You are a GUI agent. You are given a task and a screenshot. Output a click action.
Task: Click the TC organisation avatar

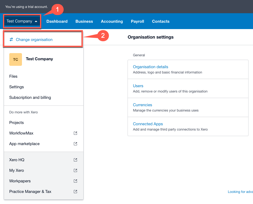coord(16,59)
